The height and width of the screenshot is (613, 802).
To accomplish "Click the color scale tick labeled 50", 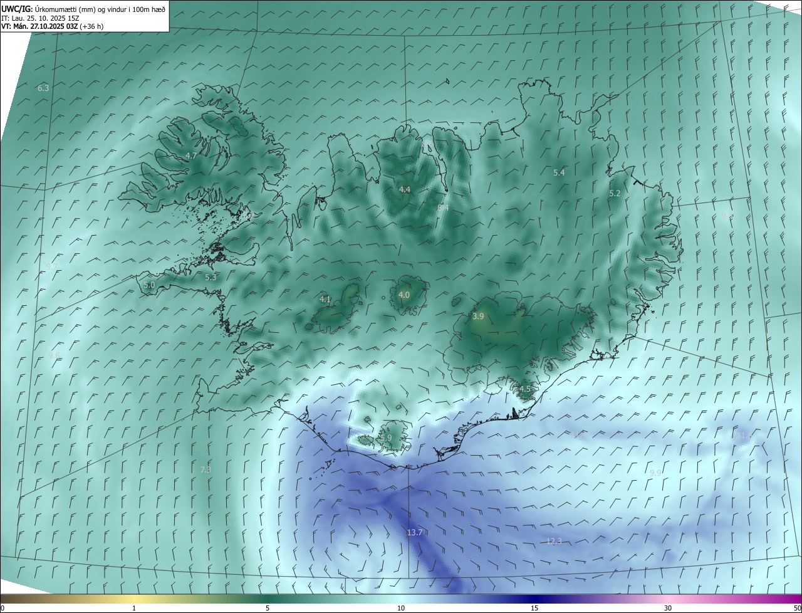I will [x=797, y=608].
